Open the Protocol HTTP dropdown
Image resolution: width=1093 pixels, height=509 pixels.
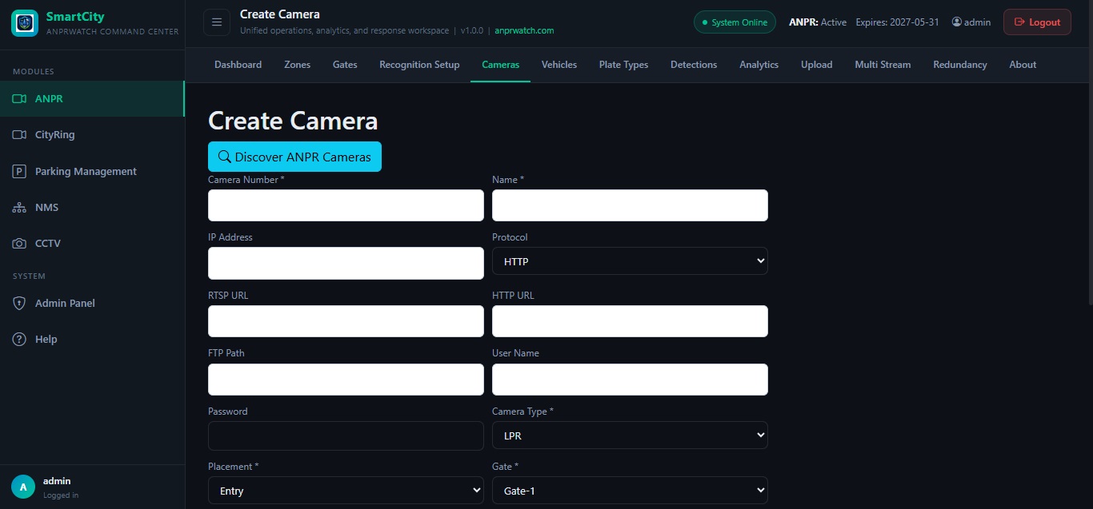(x=630, y=261)
